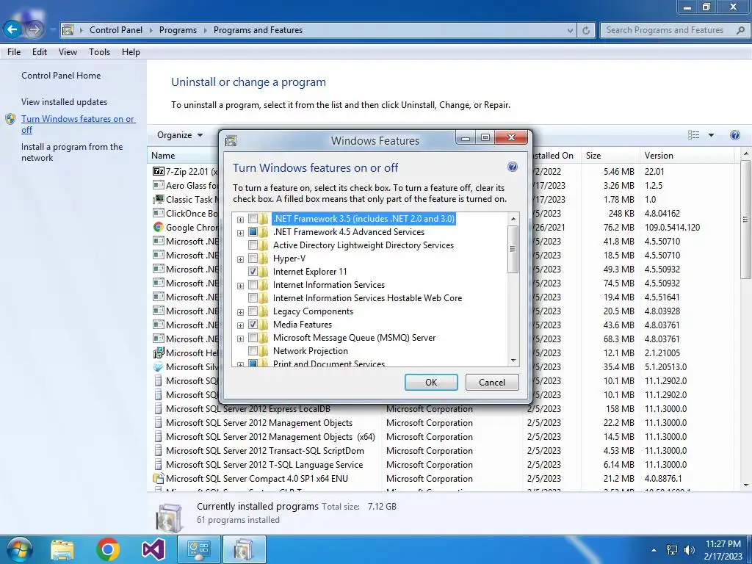Viewport: 752px width, 564px height.
Task: Click the refresh button in address bar
Action: tap(586, 30)
